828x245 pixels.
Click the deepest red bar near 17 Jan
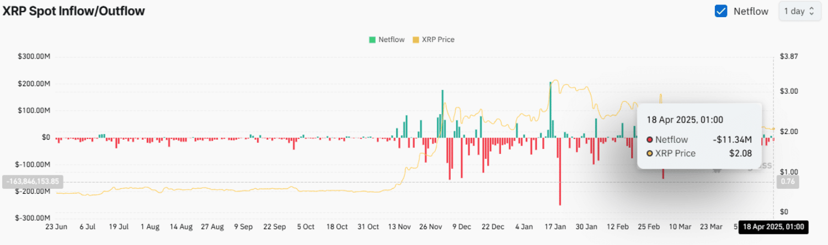tap(560, 171)
